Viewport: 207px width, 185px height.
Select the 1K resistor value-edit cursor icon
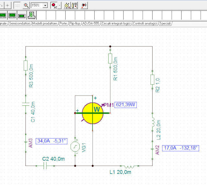(75, 5)
